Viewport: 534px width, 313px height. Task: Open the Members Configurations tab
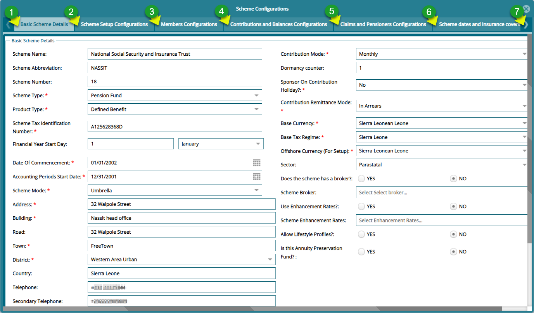189,24
